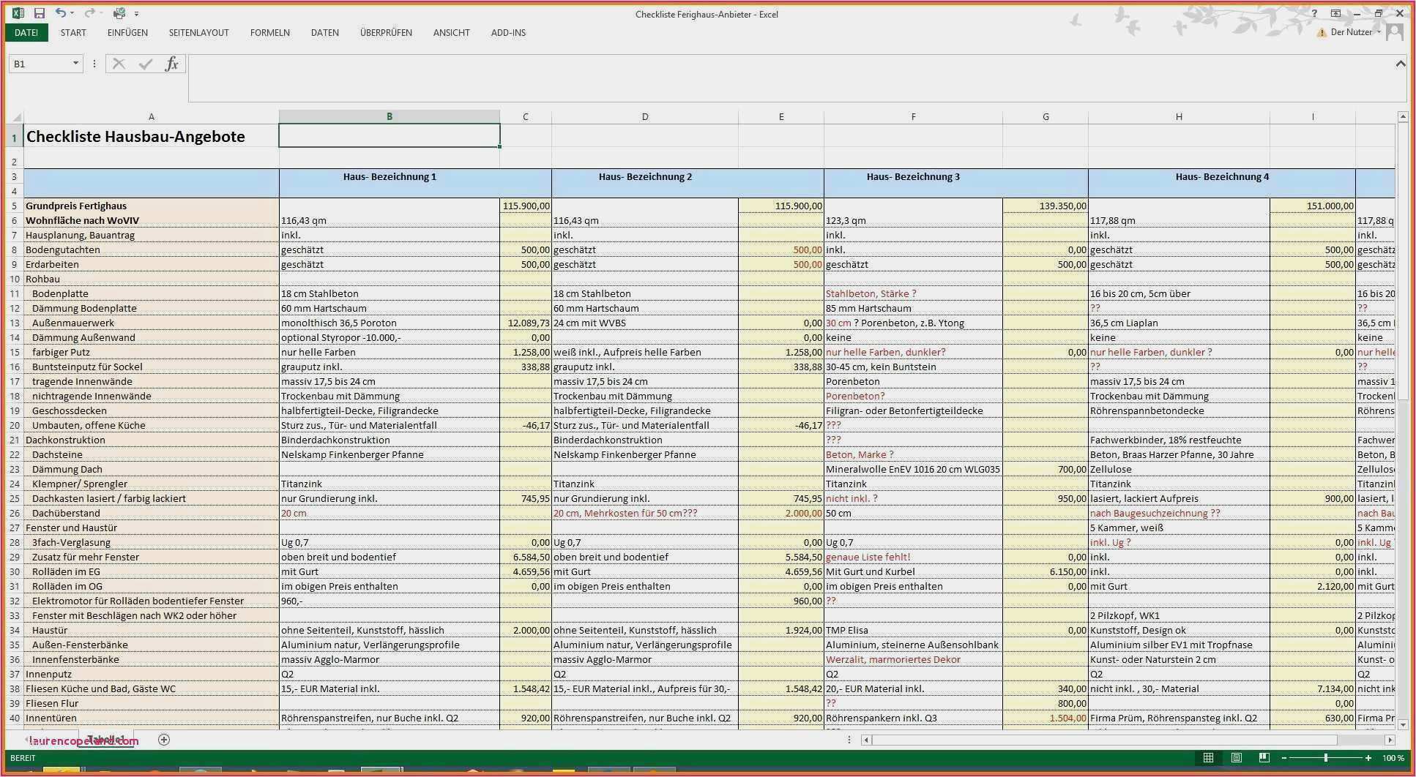Switch to Page Layout view icon
The width and height of the screenshot is (1416, 777).
pyautogui.click(x=1237, y=758)
